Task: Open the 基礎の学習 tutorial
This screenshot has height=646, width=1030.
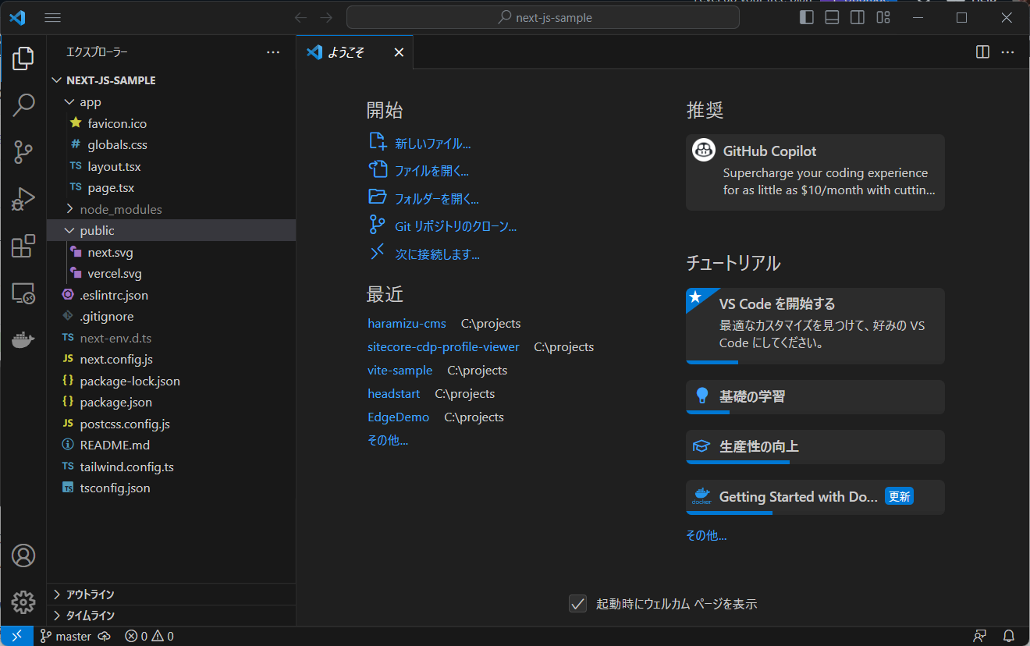Action: click(x=815, y=397)
